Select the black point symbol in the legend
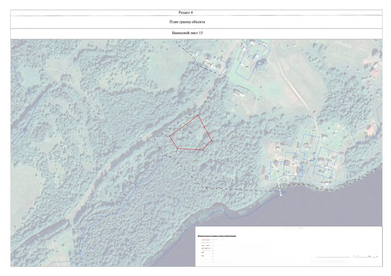 click(203, 253)
